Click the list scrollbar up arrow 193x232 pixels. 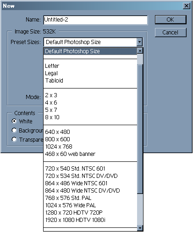[140, 50]
